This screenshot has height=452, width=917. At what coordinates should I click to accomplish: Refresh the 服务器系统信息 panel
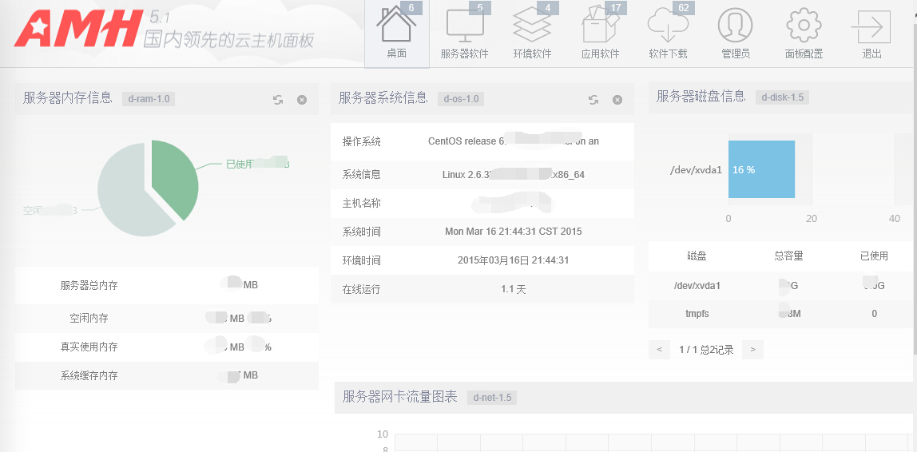tap(593, 100)
